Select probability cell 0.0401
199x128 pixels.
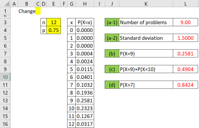(85, 77)
